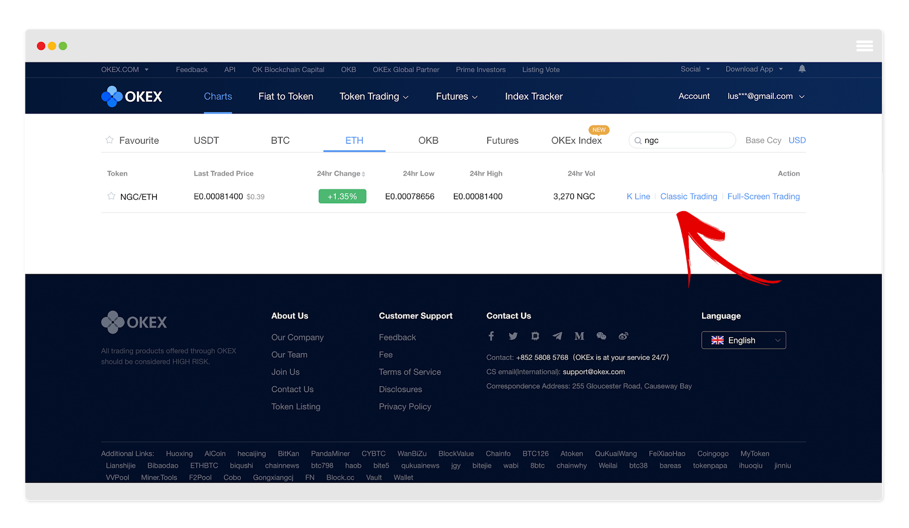Image resolution: width=909 pixels, height=528 pixels.
Task: Expand the Social dropdown
Action: pos(695,69)
